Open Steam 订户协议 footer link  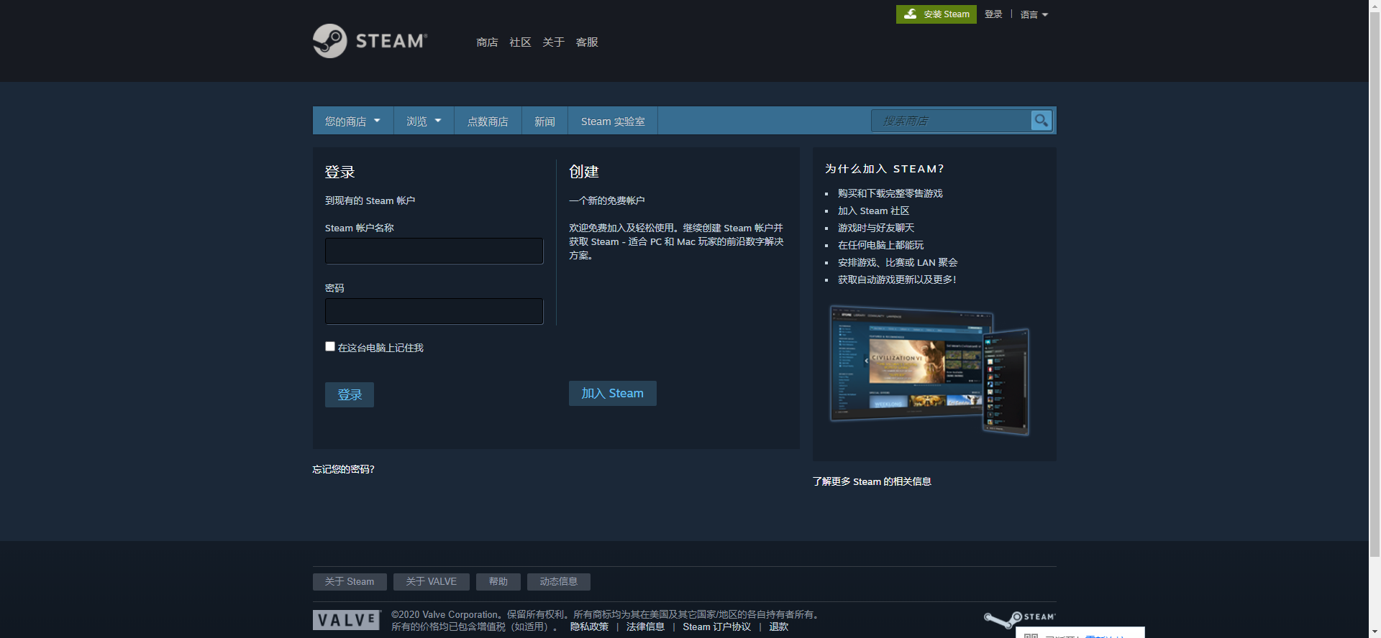coord(716,627)
